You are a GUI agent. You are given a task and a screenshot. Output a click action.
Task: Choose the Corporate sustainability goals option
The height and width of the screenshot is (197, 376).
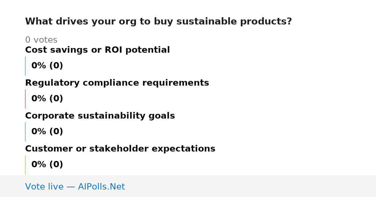[100, 116]
